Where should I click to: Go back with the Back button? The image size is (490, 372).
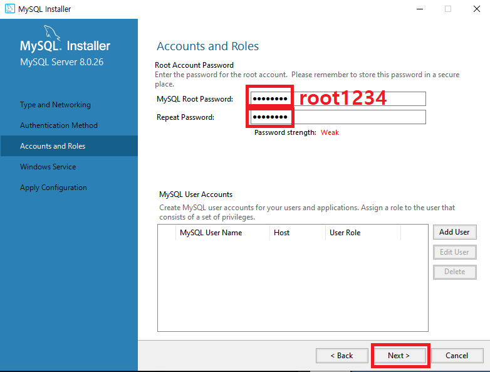(x=342, y=356)
